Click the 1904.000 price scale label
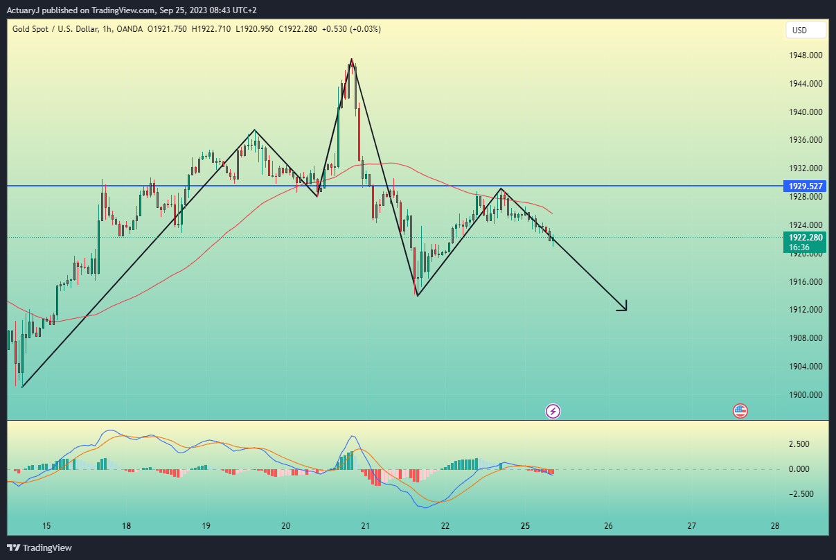 (x=806, y=367)
